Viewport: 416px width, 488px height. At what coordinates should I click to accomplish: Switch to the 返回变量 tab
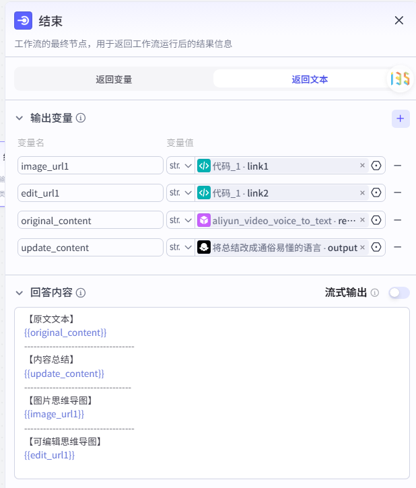114,79
